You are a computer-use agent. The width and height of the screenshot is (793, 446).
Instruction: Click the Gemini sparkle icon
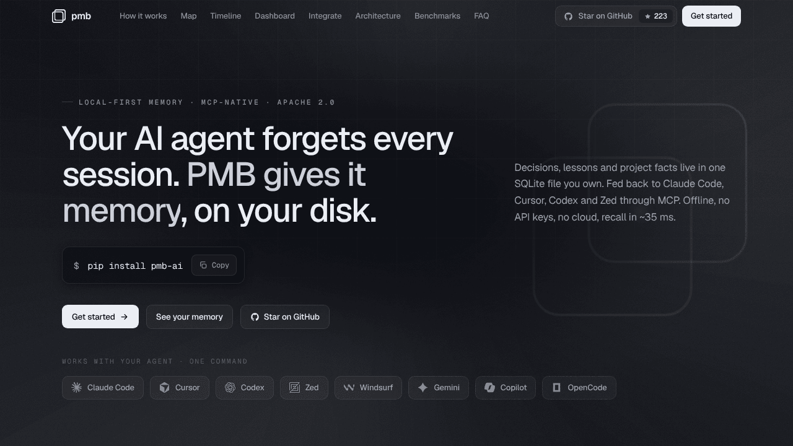click(423, 388)
